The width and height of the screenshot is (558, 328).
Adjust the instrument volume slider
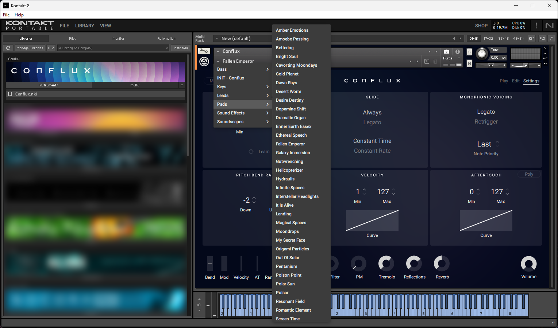(526, 65)
